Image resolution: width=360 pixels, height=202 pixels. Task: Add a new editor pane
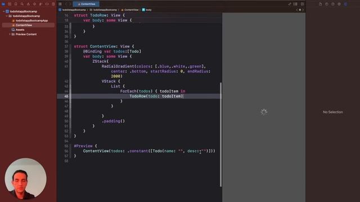(x=303, y=4)
